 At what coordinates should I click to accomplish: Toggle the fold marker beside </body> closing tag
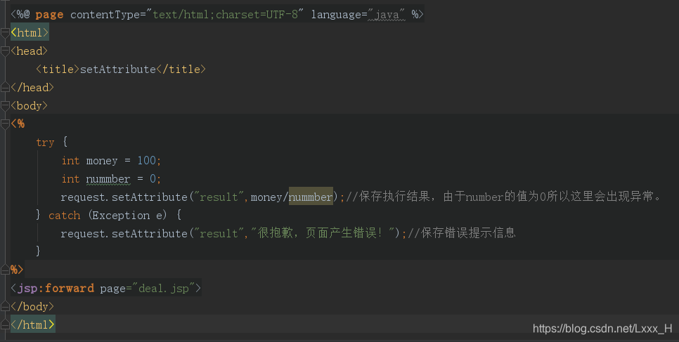5,306
